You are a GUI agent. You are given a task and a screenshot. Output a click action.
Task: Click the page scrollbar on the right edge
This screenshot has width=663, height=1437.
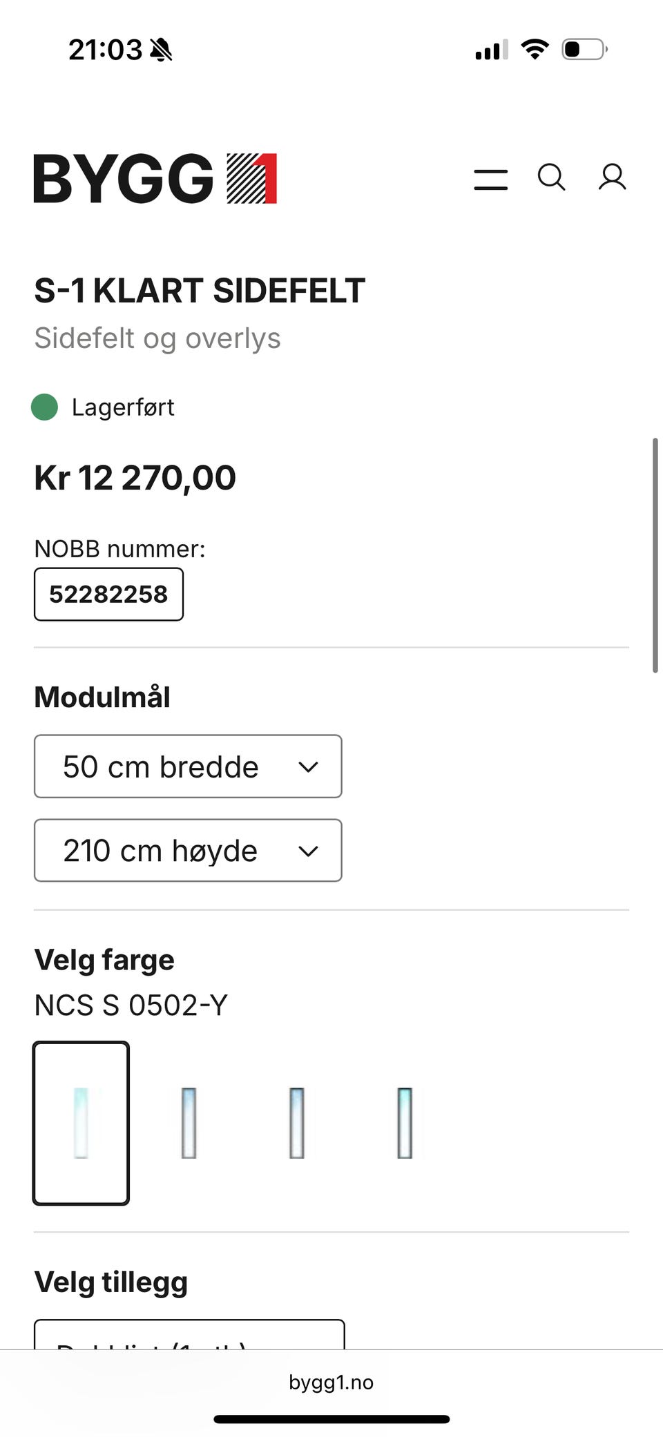click(655, 554)
